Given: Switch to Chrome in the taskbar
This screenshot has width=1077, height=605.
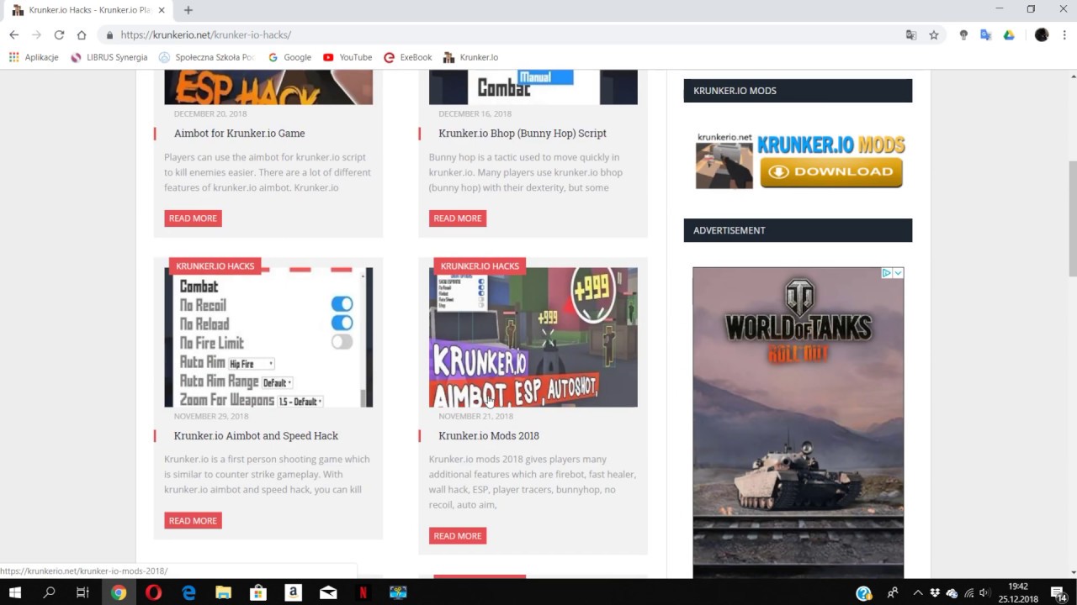Looking at the screenshot, I should (119, 592).
